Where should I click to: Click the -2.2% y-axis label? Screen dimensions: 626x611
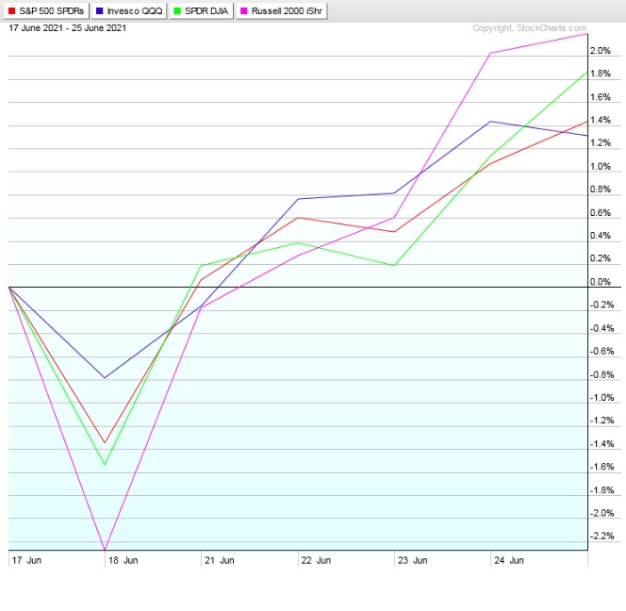coord(602,536)
